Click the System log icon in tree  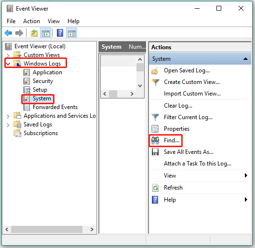(x=27, y=98)
